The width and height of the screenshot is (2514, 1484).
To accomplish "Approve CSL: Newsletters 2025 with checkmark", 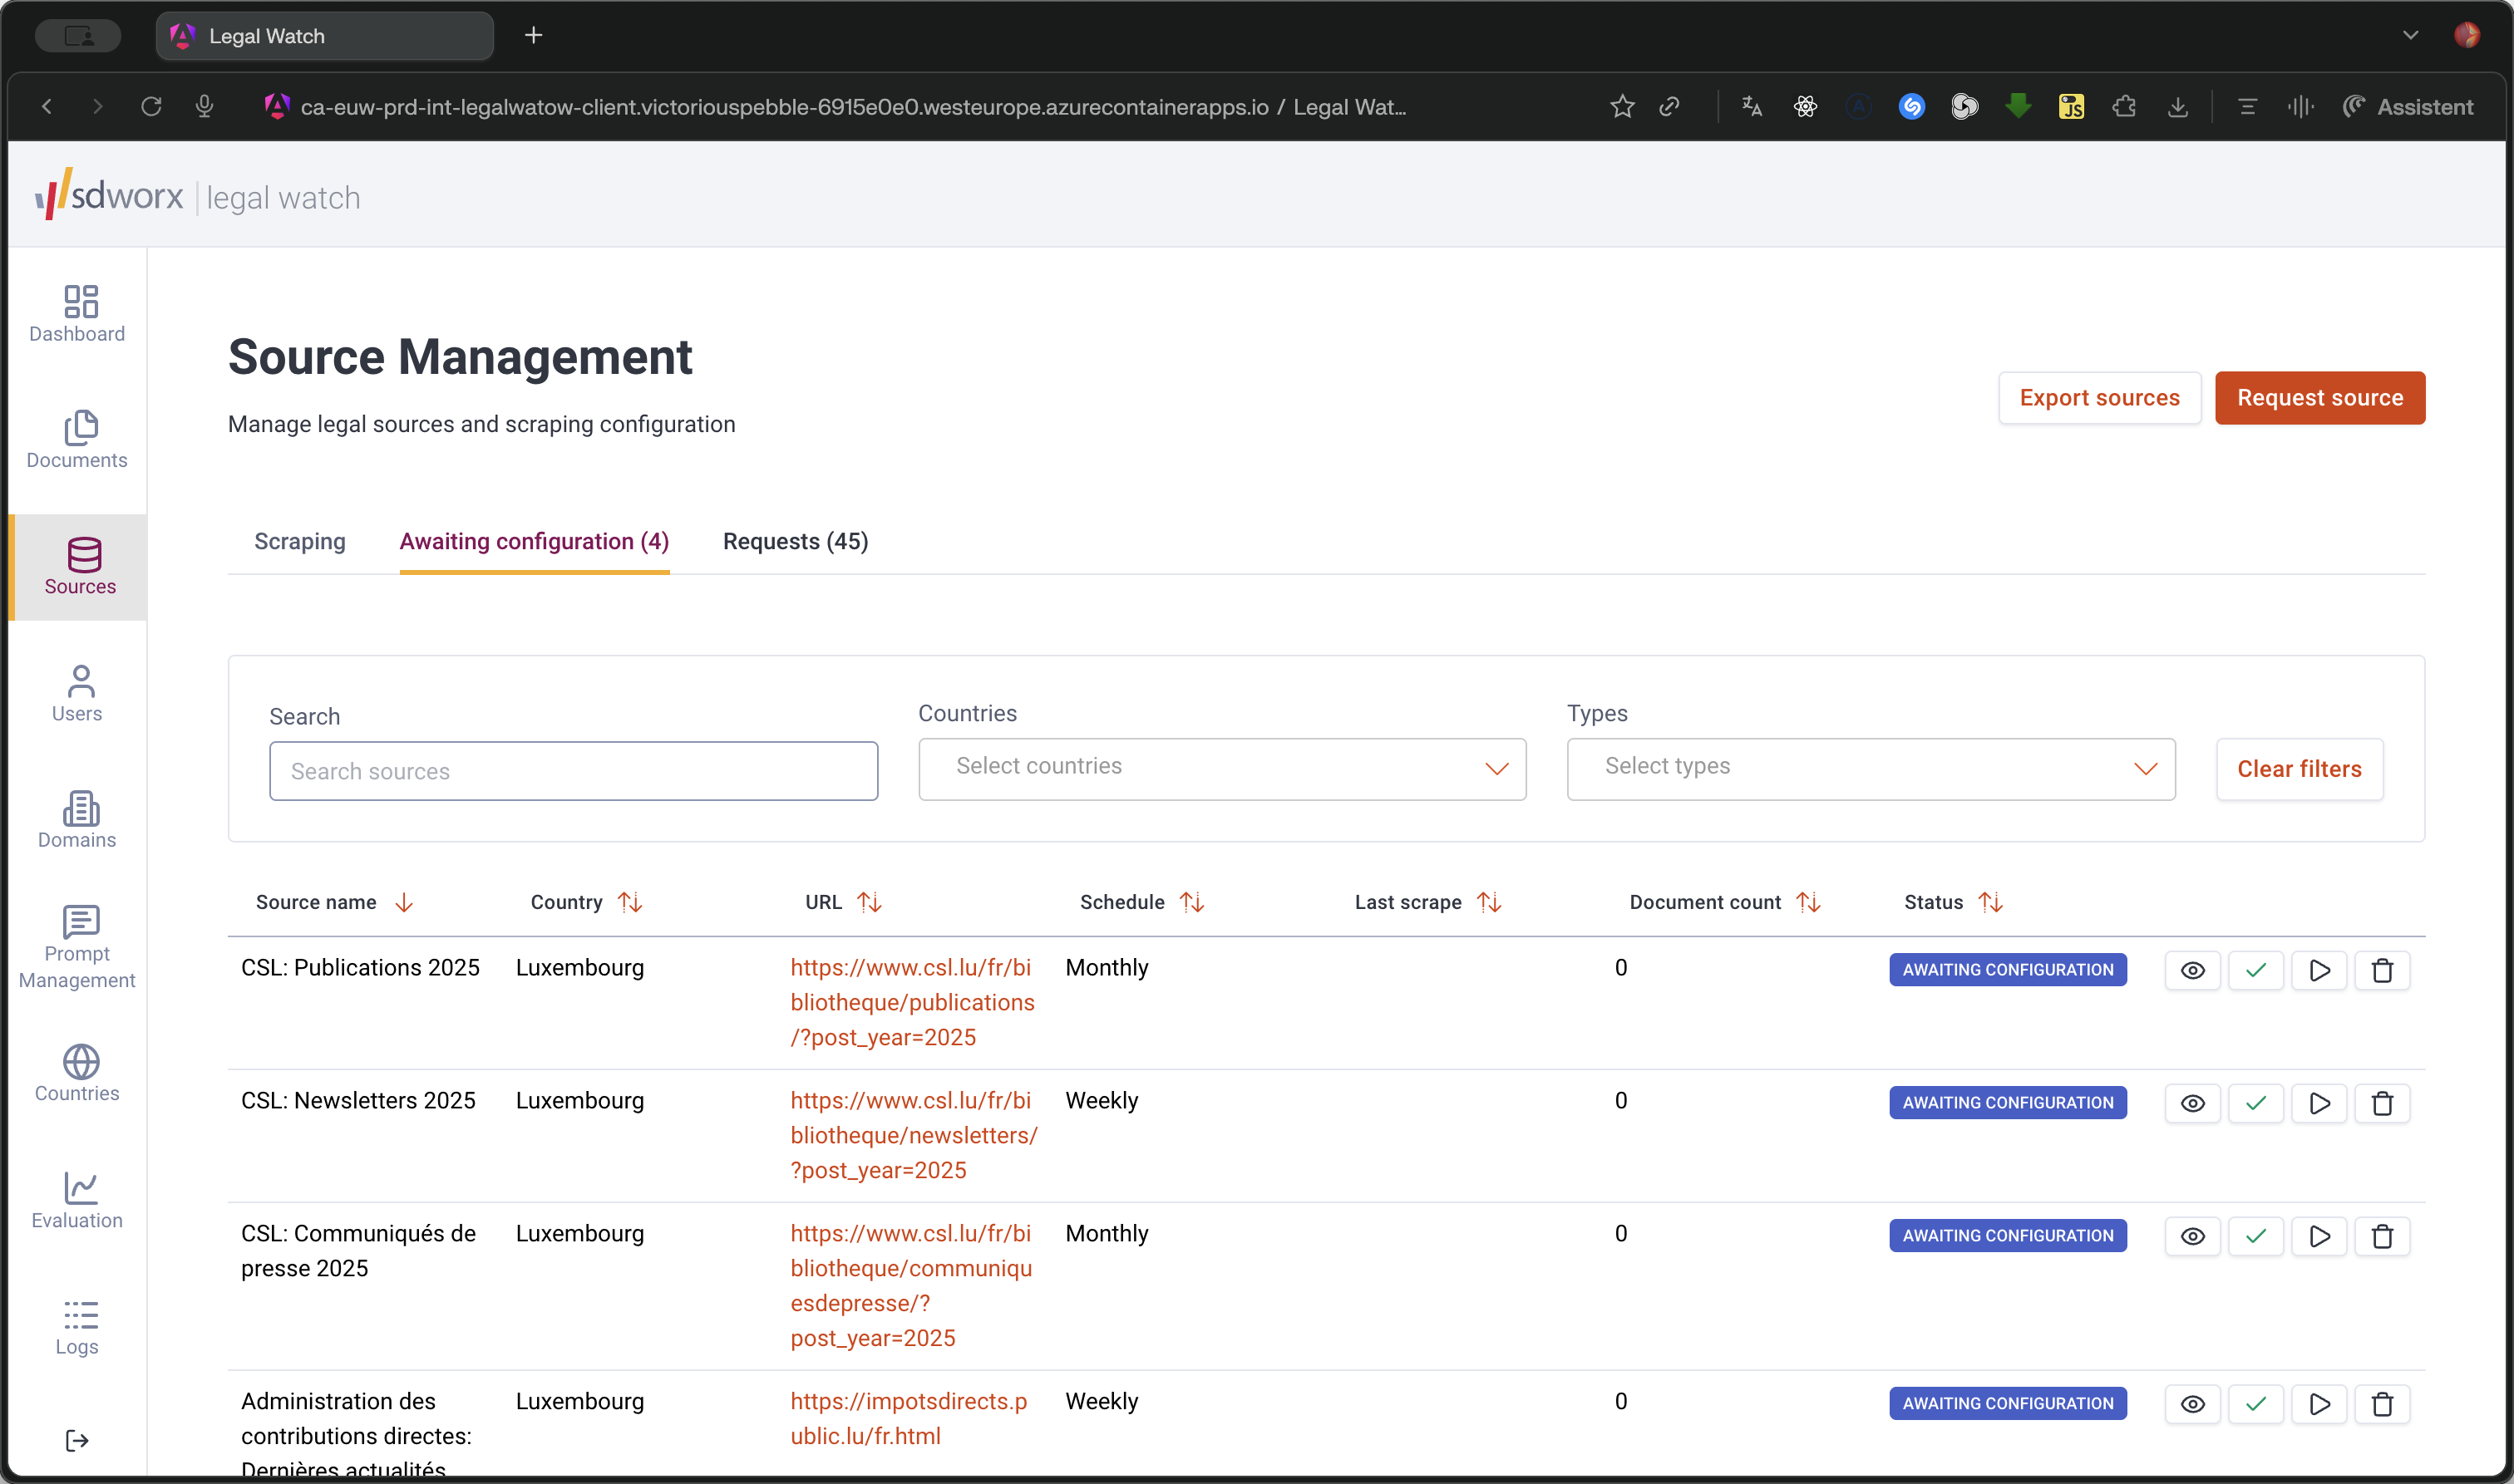I will click(2255, 1103).
